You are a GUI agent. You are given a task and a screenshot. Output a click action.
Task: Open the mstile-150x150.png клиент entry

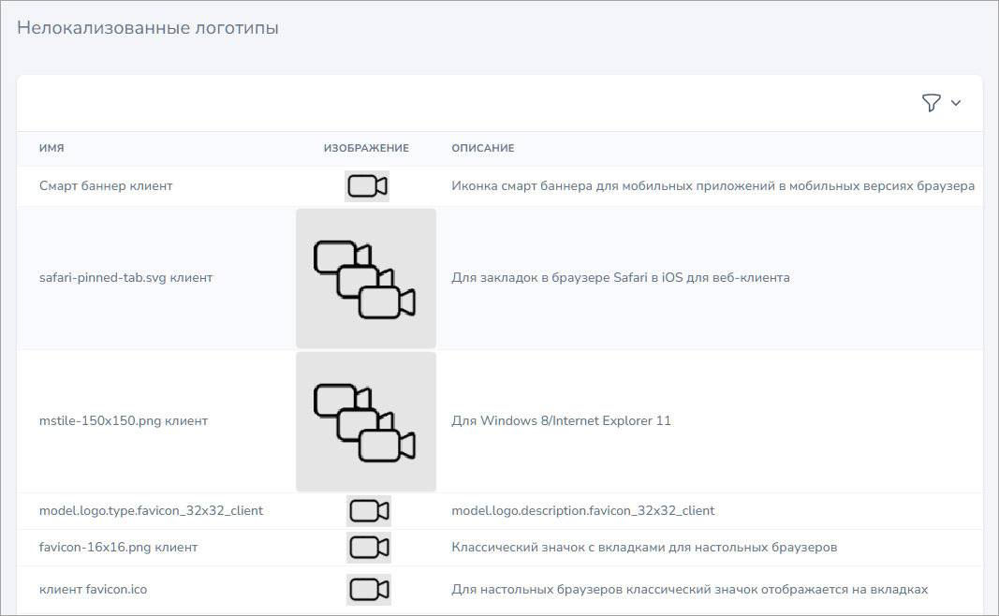click(124, 421)
